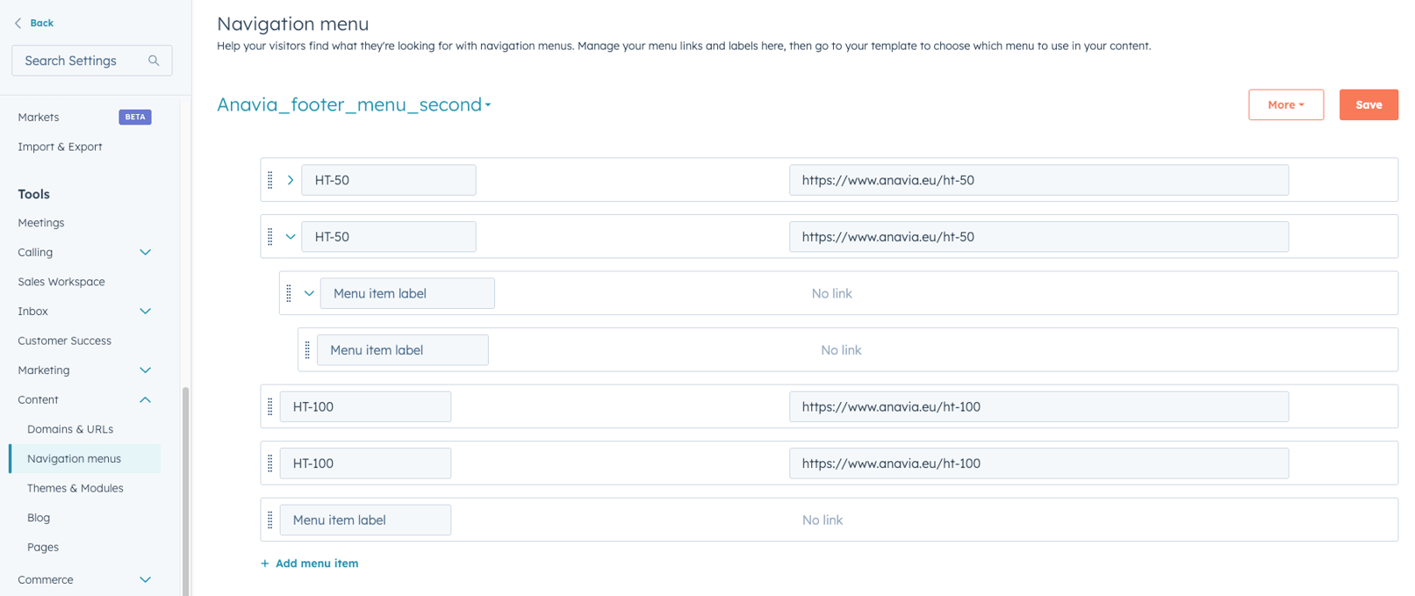Click the Navigation menu page heading

(293, 24)
